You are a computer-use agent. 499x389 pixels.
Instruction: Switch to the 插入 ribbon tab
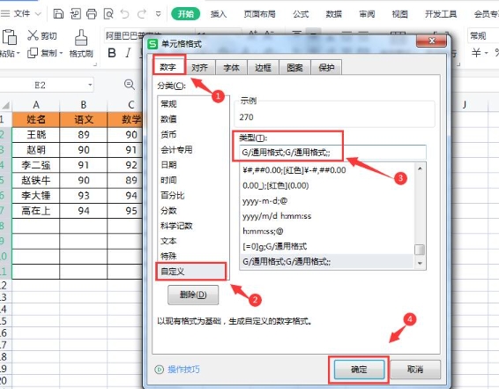(219, 14)
